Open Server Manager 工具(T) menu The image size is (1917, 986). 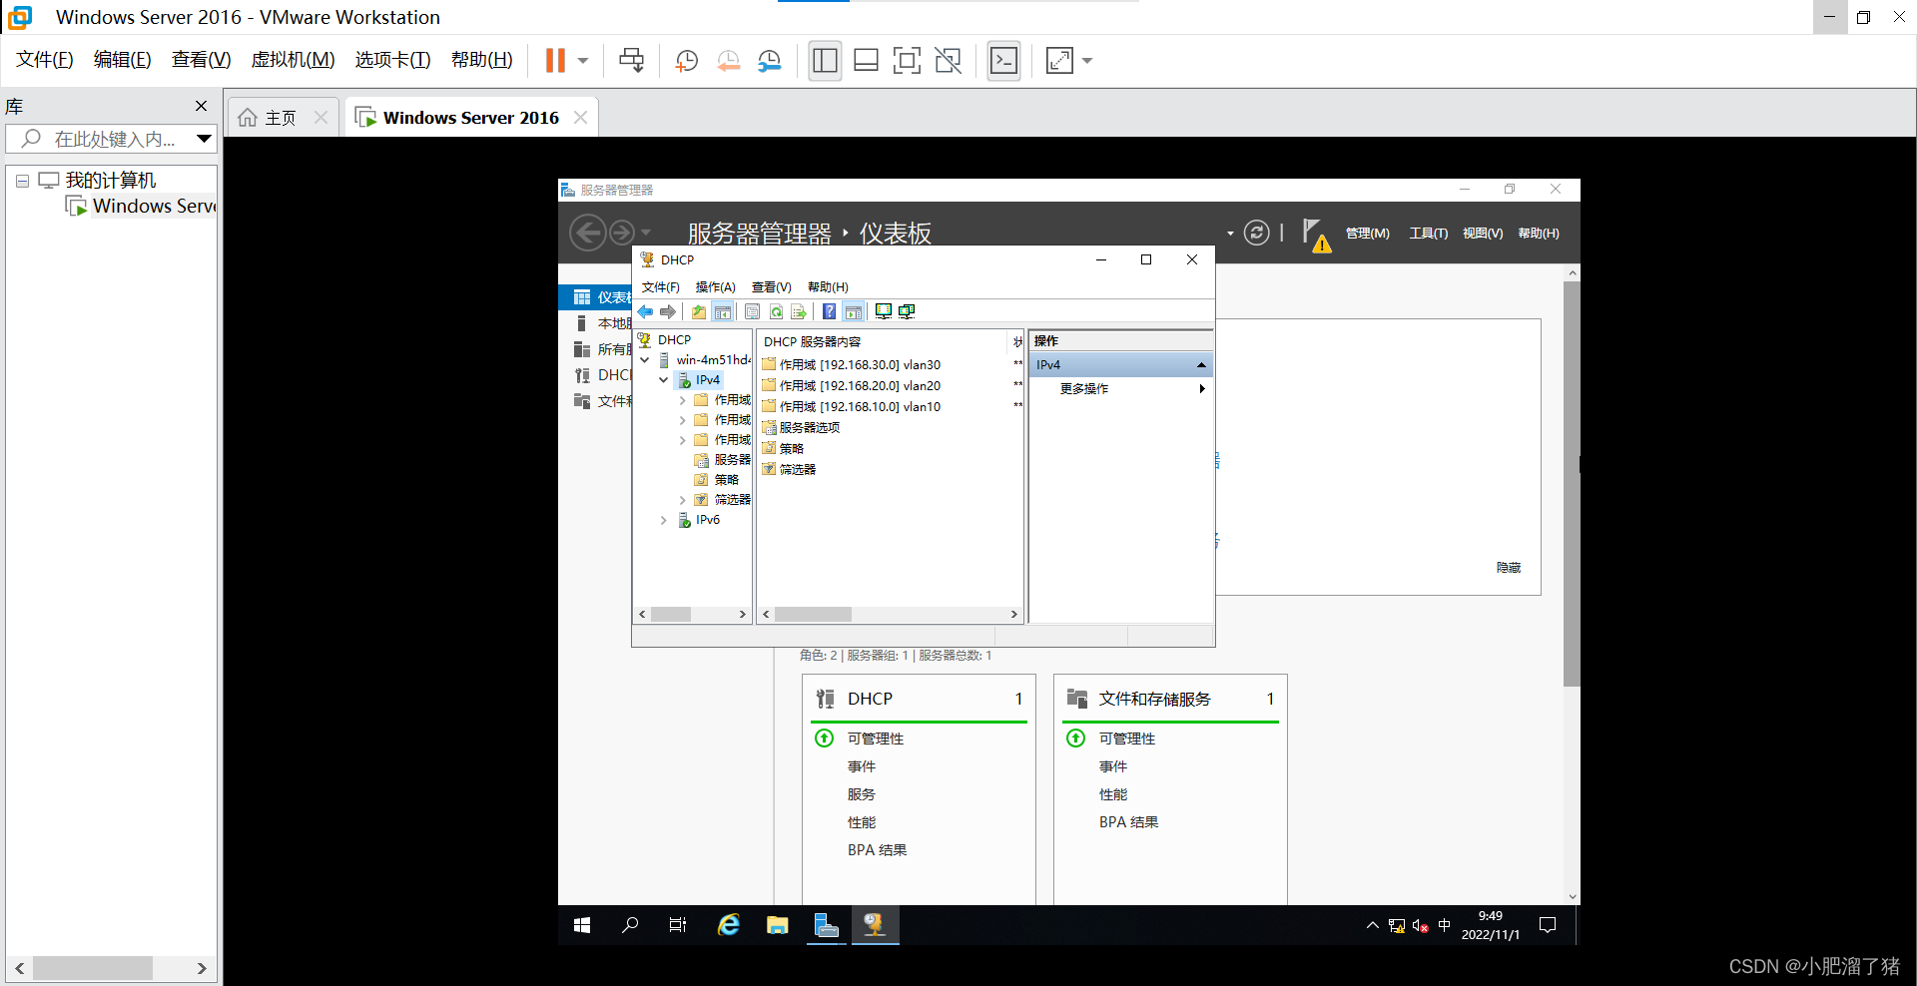coord(1429,234)
